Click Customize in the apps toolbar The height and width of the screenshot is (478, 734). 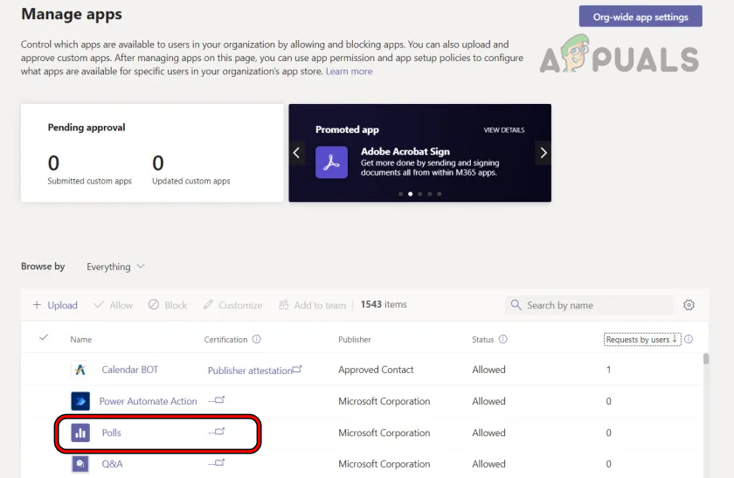point(232,305)
